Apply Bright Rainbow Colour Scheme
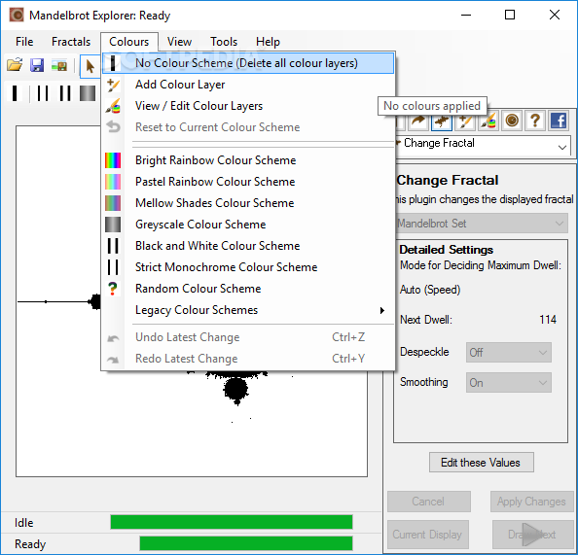 point(248,160)
